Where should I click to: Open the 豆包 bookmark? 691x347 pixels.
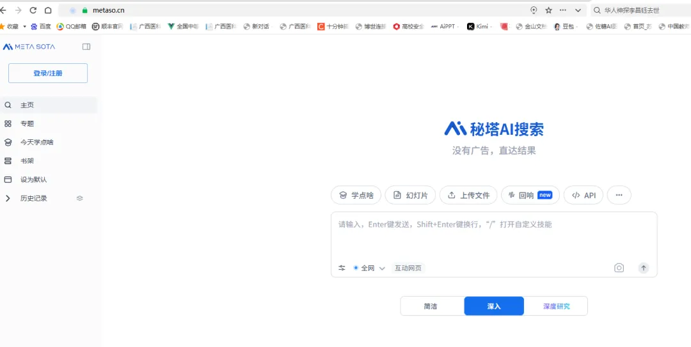coord(566,26)
